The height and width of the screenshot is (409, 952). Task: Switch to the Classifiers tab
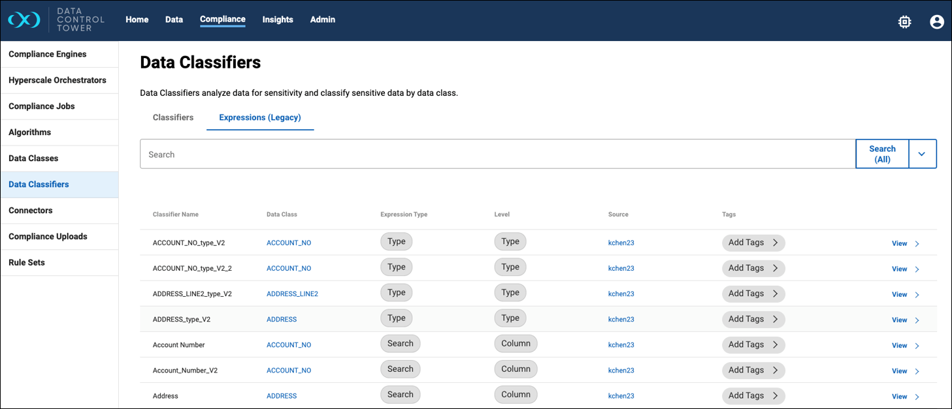(173, 117)
